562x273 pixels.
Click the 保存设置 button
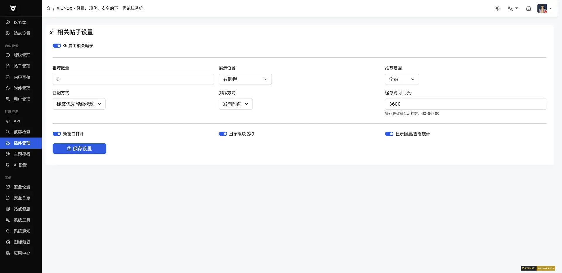tap(79, 149)
